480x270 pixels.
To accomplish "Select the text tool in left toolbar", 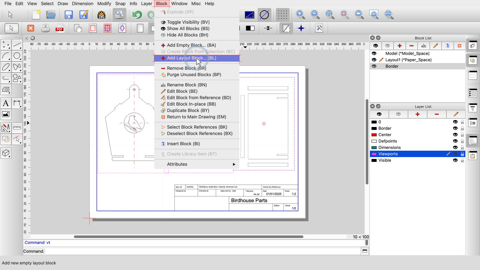I will click(x=6, y=103).
